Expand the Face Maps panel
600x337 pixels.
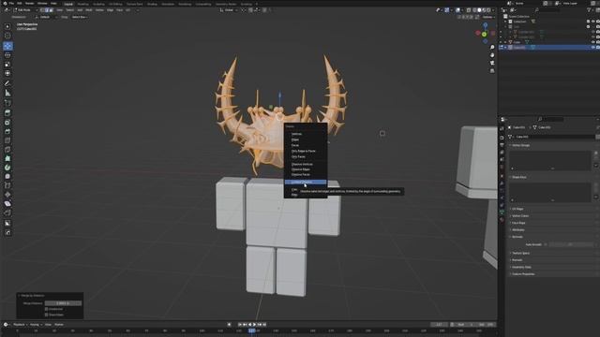pos(518,223)
